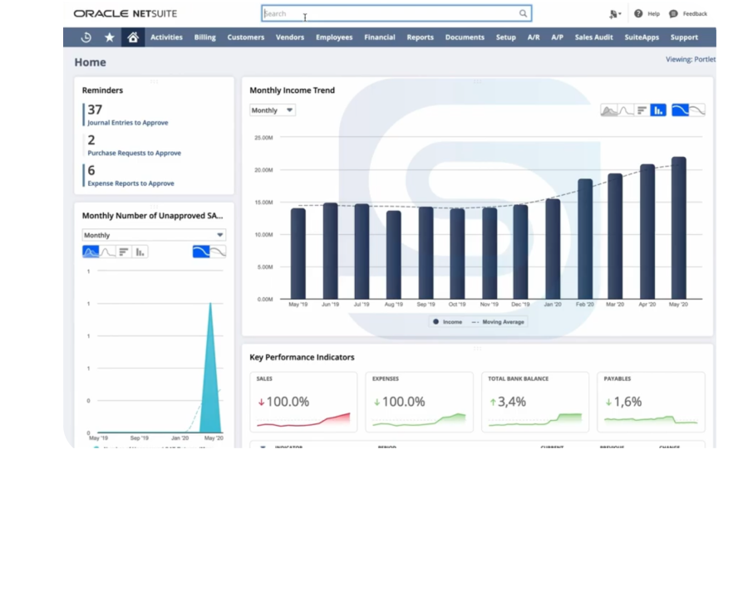Go to the Home house icon
Image resolution: width=748 pixels, height=591 pixels.
(131, 37)
